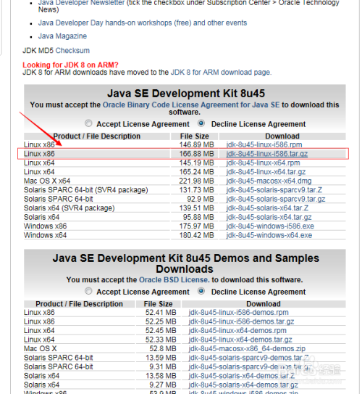Click the 9.31 MB file size cell
Image resolution: width=362 pixels, height=394 pixels.
pos(163,366)
